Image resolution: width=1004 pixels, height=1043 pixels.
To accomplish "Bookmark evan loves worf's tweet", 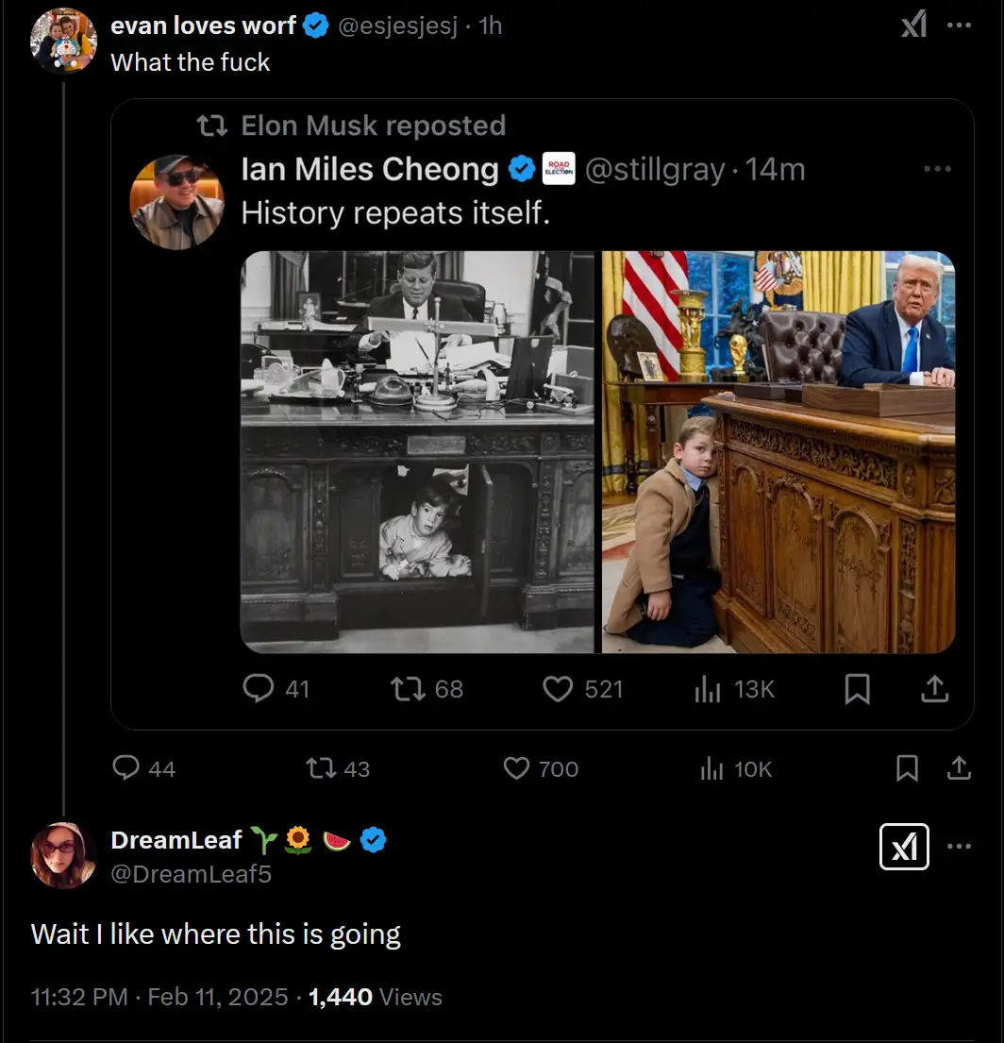I will (907, 768).
